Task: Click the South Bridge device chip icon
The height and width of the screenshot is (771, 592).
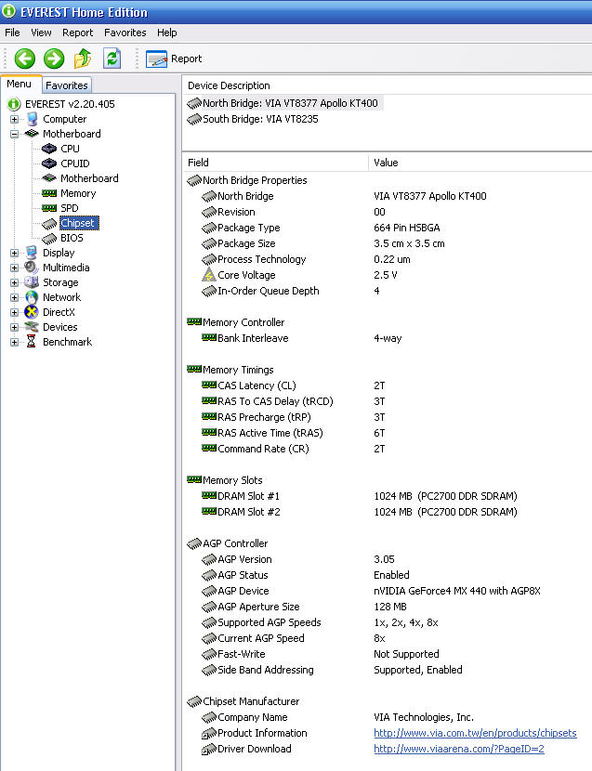Action: coord(194,119)
